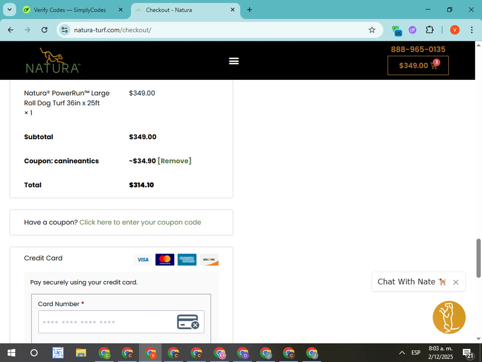Click the Visa card icon

[143, 260]
